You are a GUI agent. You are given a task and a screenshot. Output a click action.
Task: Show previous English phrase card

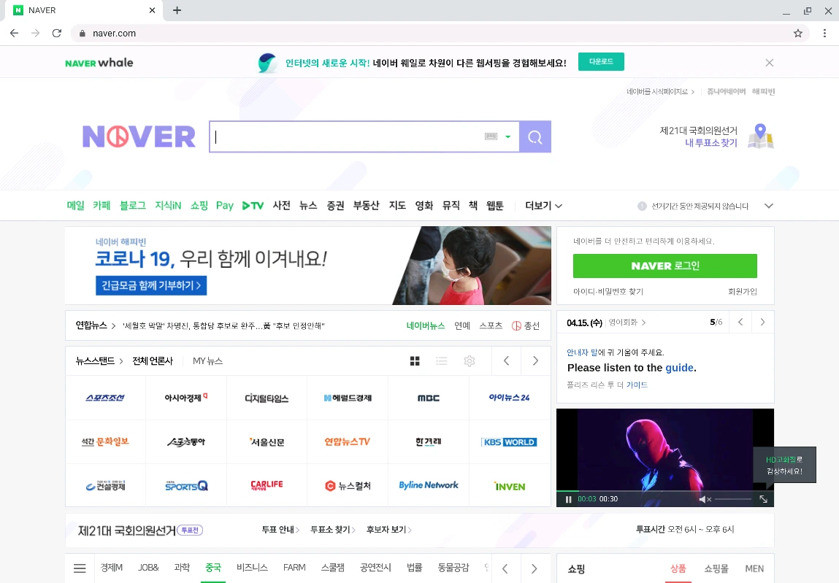(740, 322)
